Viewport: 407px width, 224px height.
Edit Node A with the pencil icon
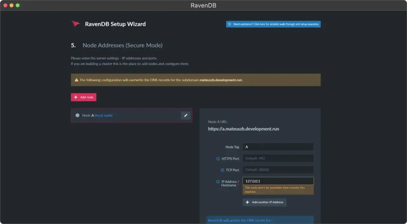[x=186, y=115]
